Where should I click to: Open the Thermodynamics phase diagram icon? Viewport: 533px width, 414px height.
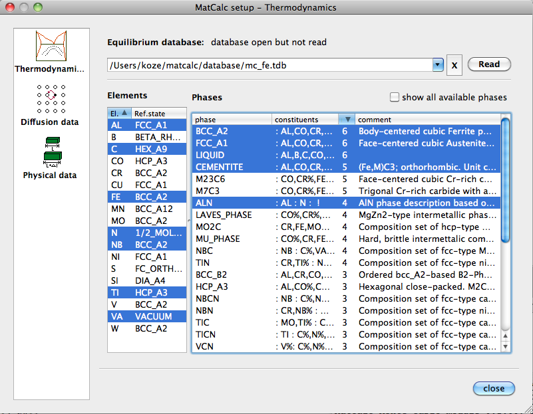(x=50, y=46)
